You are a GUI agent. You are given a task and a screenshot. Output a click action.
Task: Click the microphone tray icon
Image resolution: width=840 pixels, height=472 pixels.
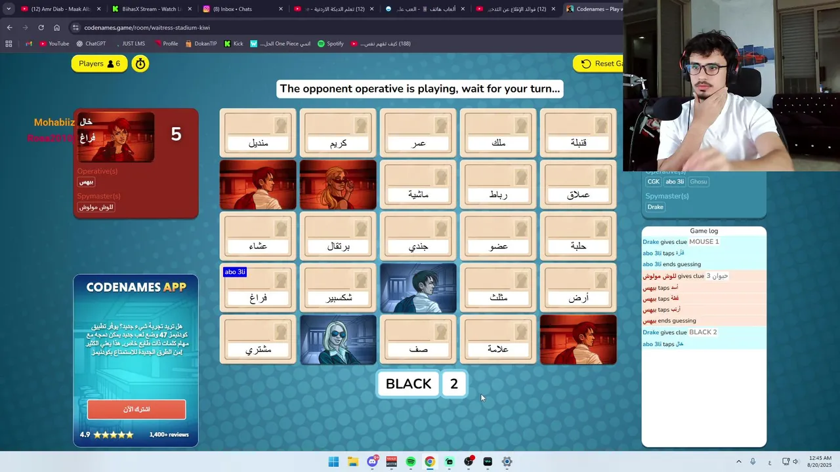pos(753,462)
